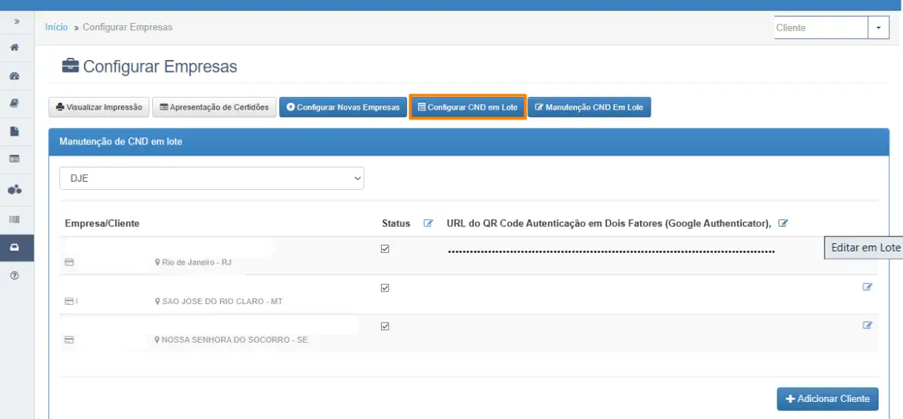Open the help question mark icon
Image resolution: width=903 pixels, height=419 pixels.
tap(14, 275)
